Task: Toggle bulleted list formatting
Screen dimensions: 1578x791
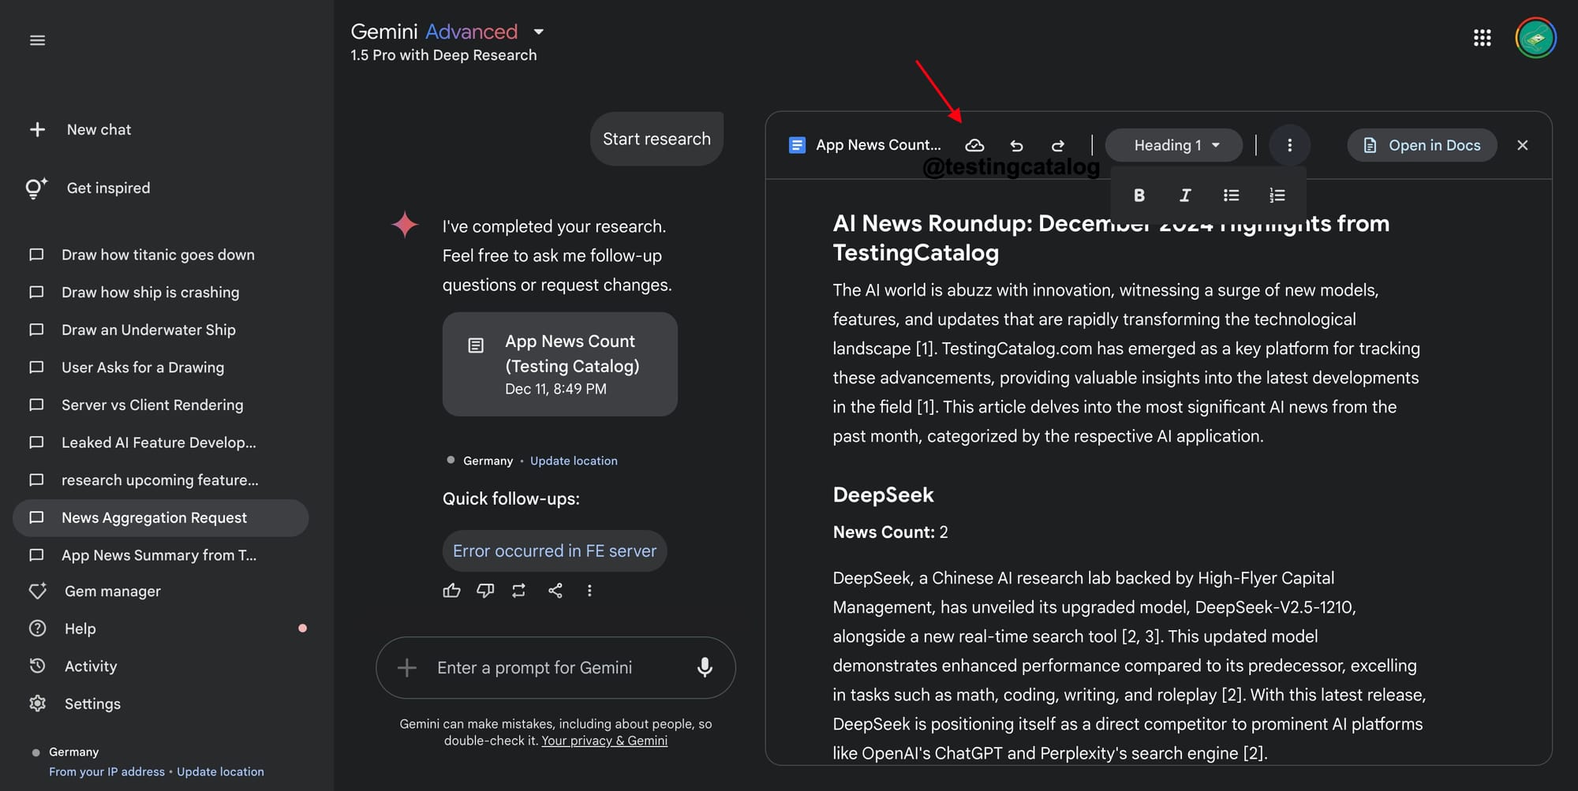Action: [1231, 196]
